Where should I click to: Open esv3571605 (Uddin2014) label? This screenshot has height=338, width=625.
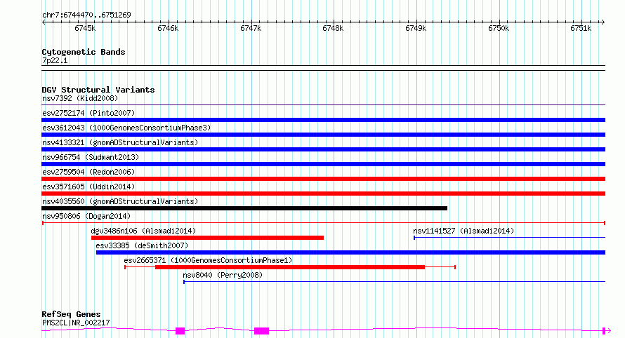88,187
